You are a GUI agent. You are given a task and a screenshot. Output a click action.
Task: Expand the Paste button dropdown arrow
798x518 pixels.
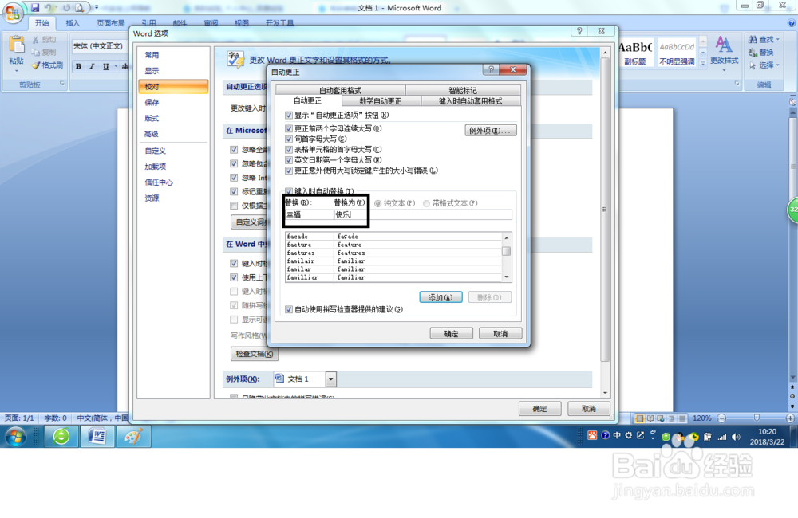(x=16, y=69)
